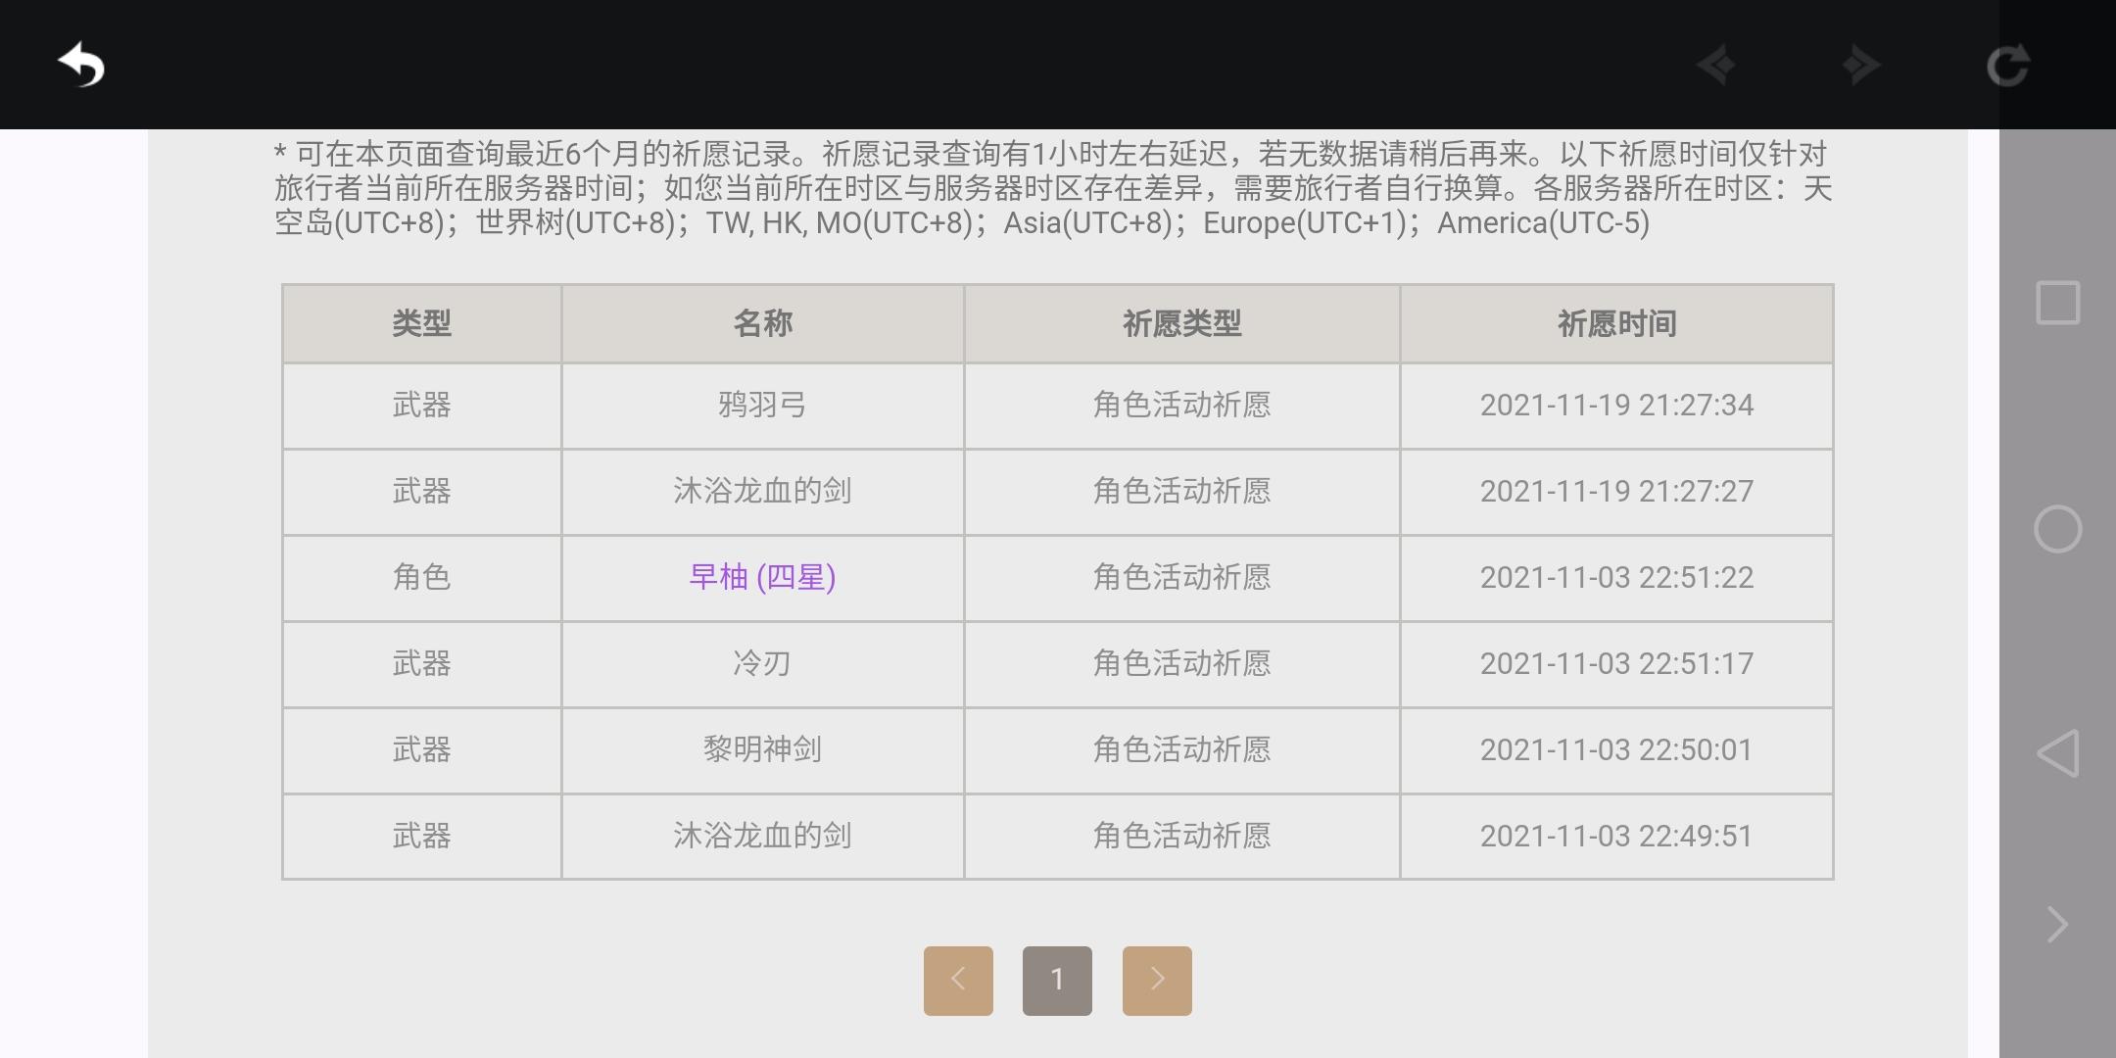The height and width of the screenshot is (1058, 2116).
Task: Click the 祈愿时间 column header
Action: click(1617, 323)
